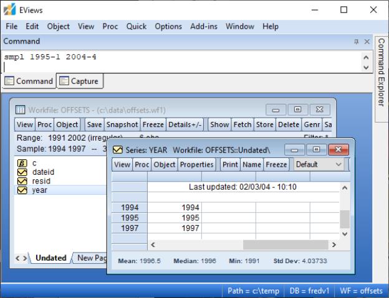Pin the Command pane with pushpin icon
The height and width of the screenshot is (298, 389).
[x=357, y=41]
